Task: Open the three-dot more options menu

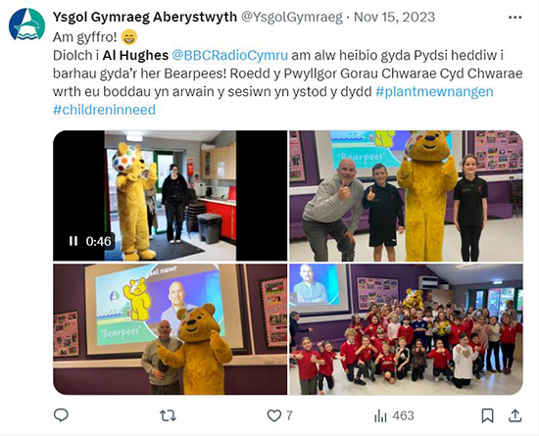Action: (x=514, y=18)
